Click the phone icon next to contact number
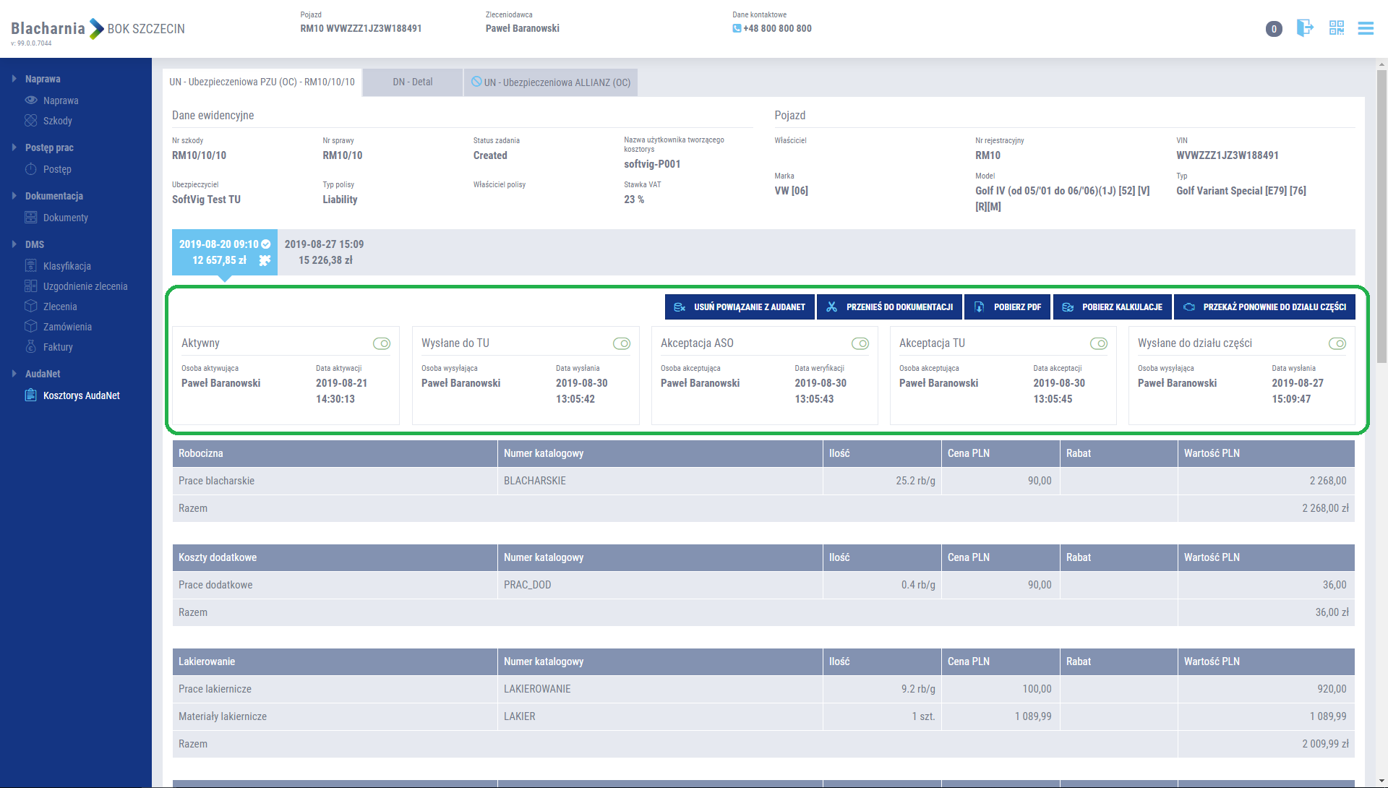The height and width of the screenshot is (788, 1388). click(737, 29)
